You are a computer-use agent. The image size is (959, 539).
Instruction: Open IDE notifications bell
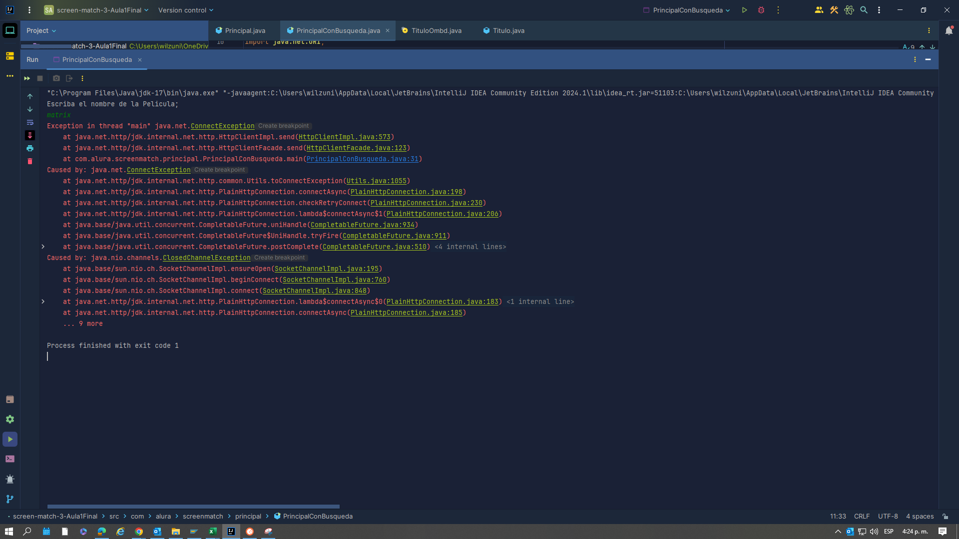pos(949,30)
